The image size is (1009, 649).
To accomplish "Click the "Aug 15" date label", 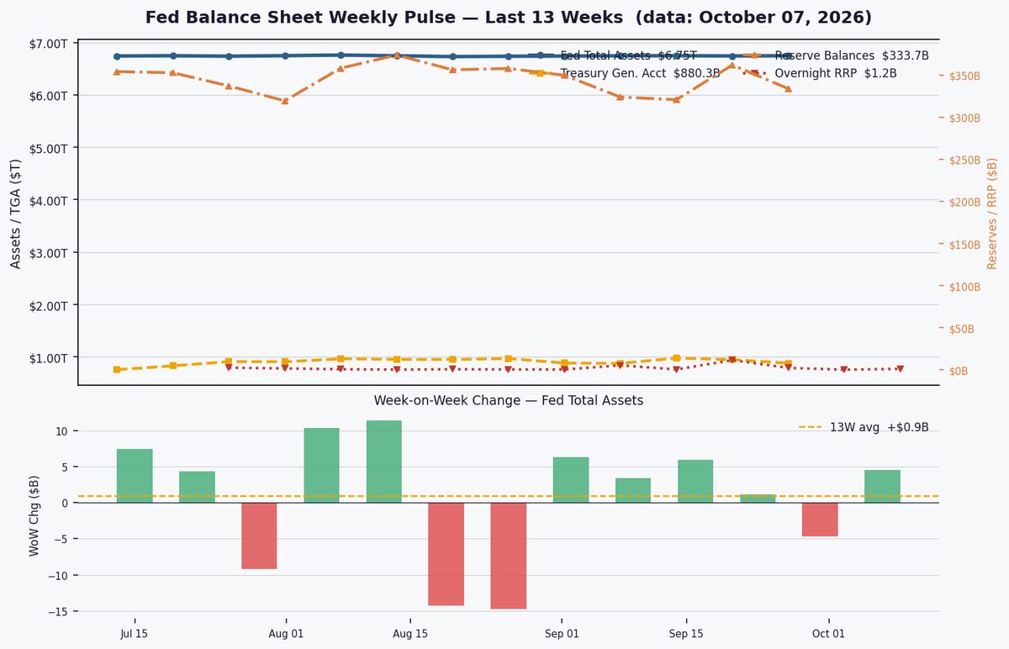I will click(x=410, y=634).
